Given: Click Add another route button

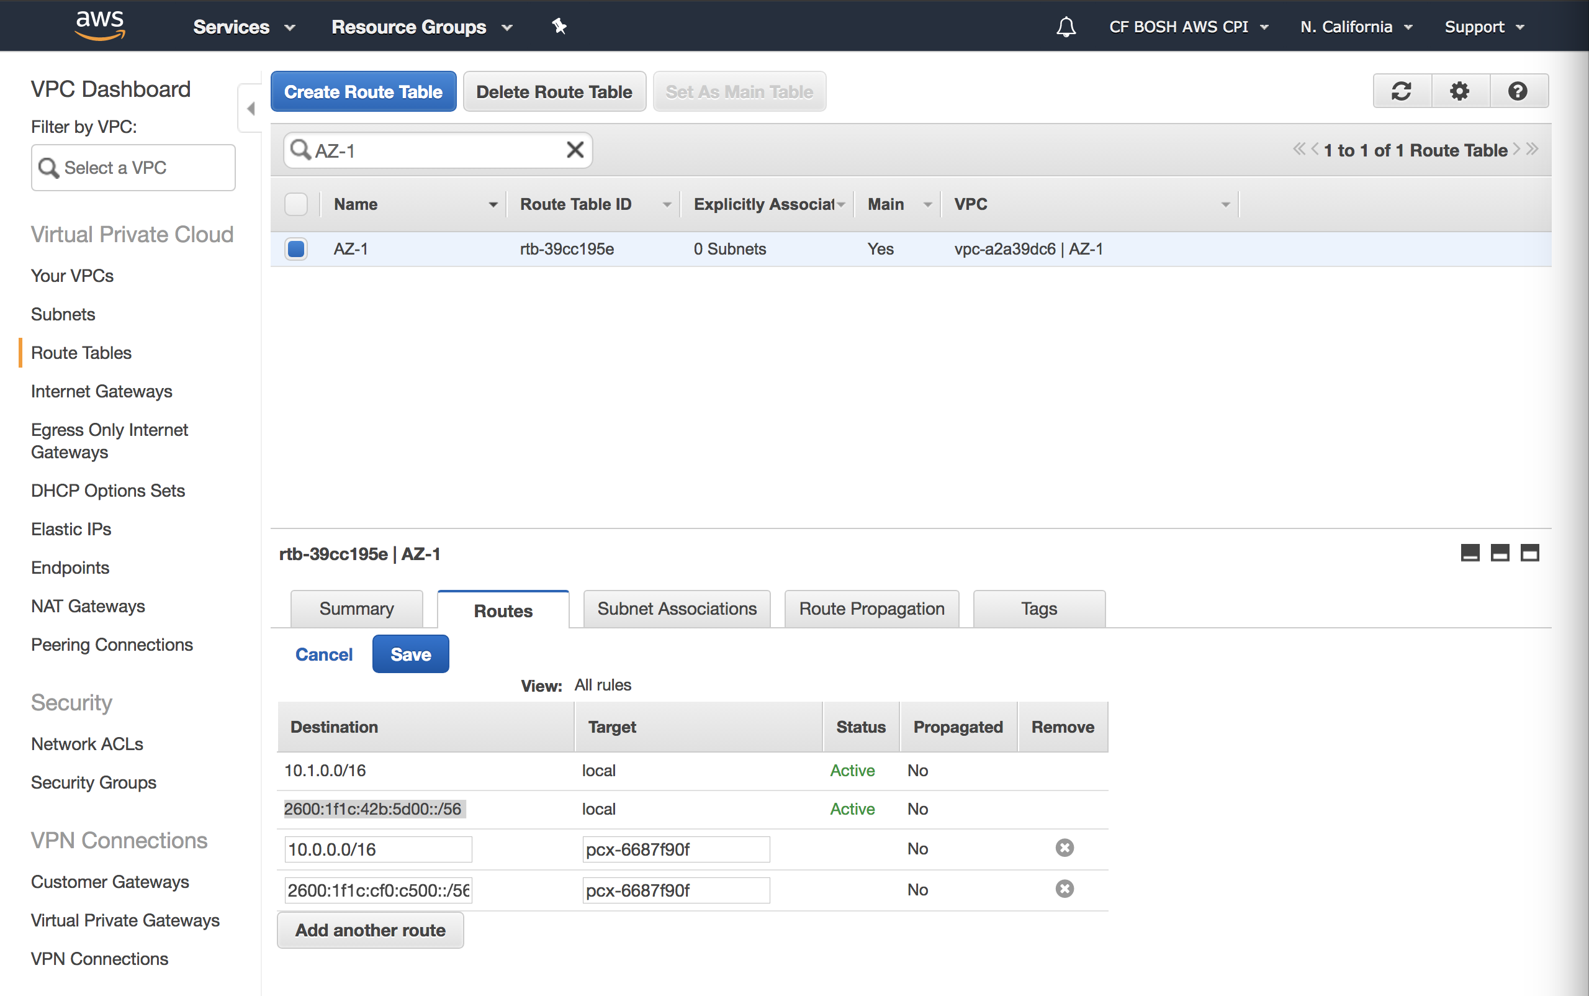Looking at the screenshot, I should [x=370, y=930].
